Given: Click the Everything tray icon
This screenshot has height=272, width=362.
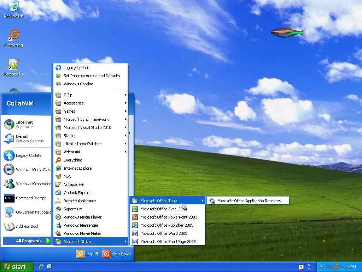Looking at the screenshot, I should click(x=336, y=267).
